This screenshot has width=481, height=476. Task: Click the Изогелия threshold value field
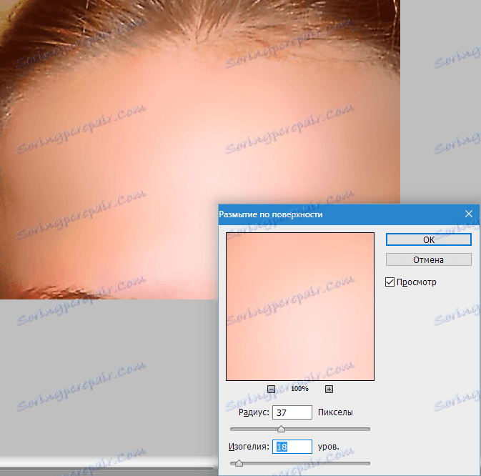[x=292, y=447]
